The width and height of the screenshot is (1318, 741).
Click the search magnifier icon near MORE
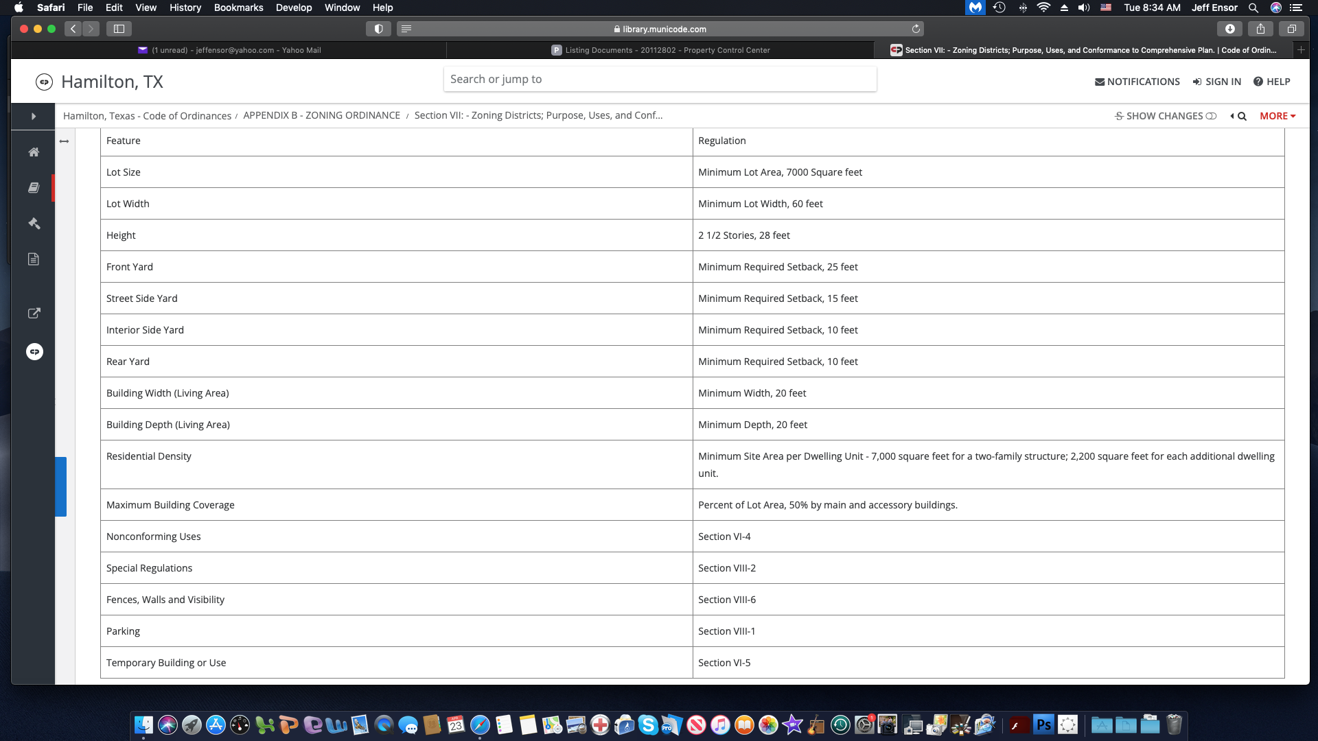tap(1242, 116)
